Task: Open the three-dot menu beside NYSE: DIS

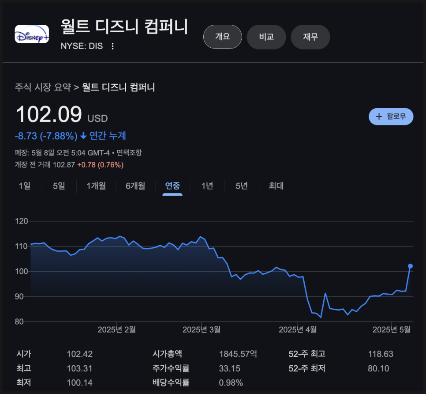Action: click(x=112, y=46)
